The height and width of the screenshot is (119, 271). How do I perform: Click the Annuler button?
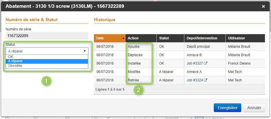(x=254, y=108)
